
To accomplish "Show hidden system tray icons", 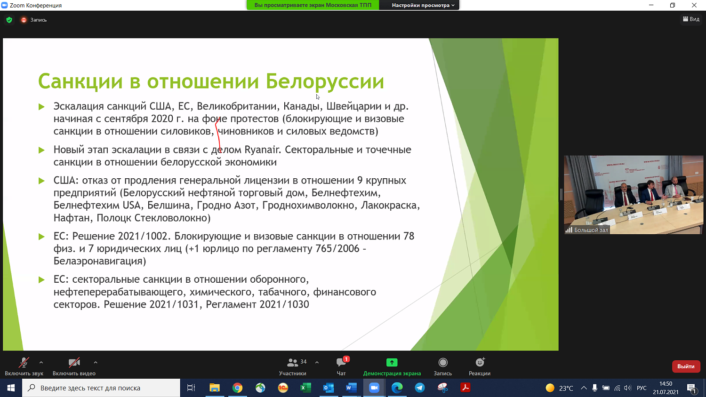I will click(x=584, y=388).
